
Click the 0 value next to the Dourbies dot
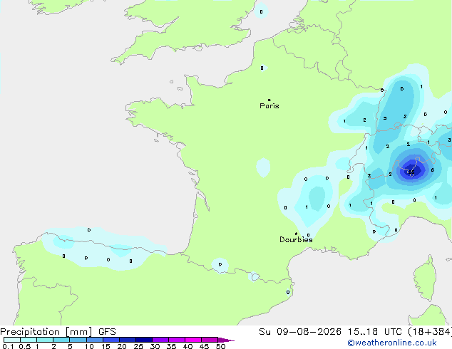(x=308, y=235)
